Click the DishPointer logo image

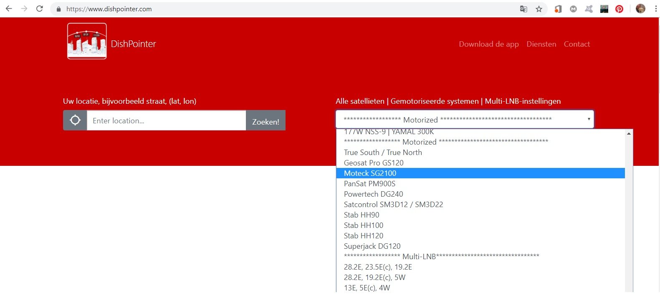pos(87,41)
